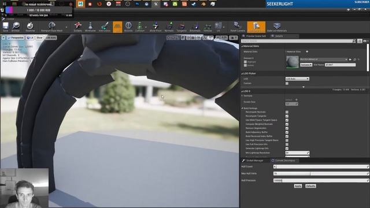The width and height of the screenshot is (370, 208).
Task: Toggle the Tangents display icon
Action: tap(182, 27)
